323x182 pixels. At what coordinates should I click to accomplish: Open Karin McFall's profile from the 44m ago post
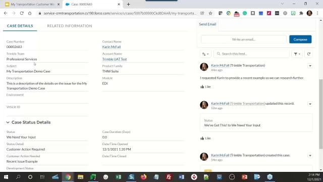click(x=220, y=65)
